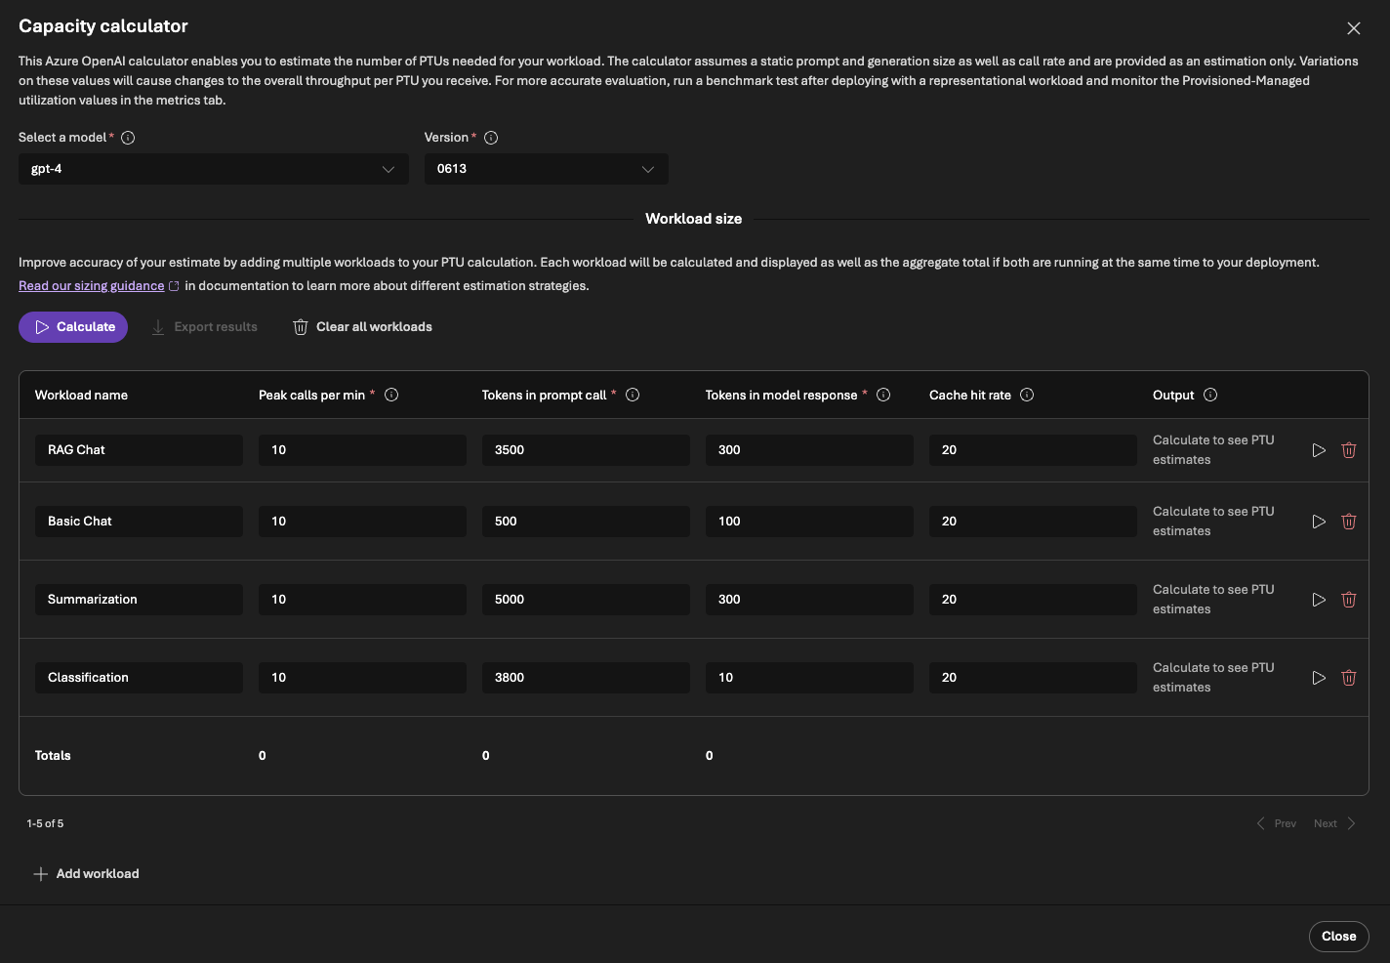Viewport: 1390px width, 963px height.
Task: Edit prompt tokens 500 for Basic Chat
Action: [586, 522]
